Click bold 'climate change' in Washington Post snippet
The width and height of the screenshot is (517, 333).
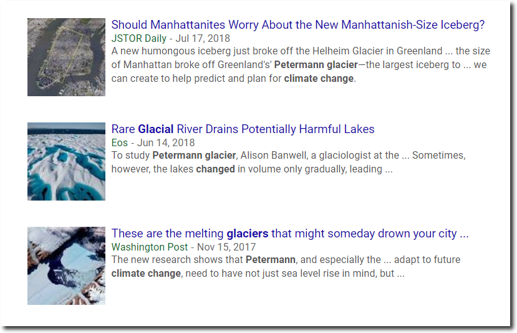pyautogui.click(x=146, y=274)
